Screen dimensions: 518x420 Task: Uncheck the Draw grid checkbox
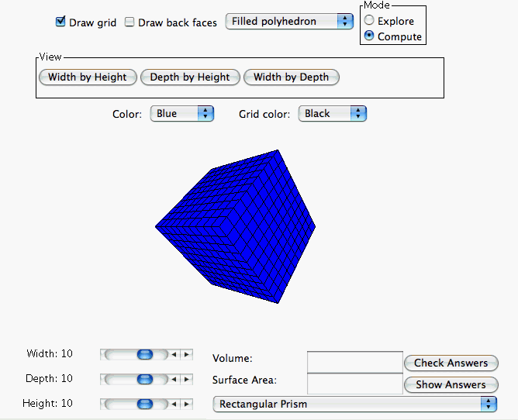pos(60,22)
